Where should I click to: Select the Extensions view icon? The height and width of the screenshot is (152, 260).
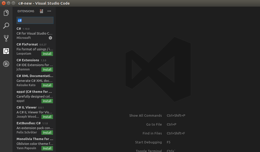pyautogui.click(x=6, y=51)
